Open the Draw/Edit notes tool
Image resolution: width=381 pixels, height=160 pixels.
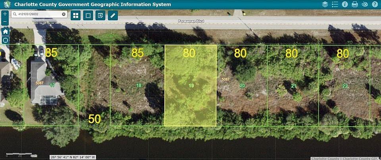pos(100,15)
